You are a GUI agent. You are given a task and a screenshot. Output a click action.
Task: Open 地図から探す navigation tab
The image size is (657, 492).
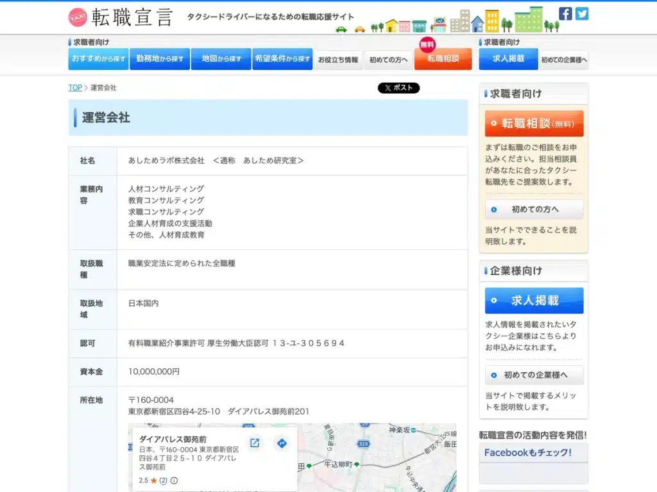[x=221, y=58]
